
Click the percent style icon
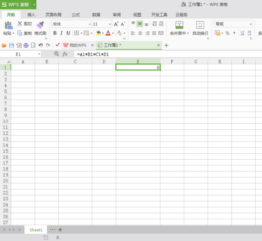[x=227, y=33]
